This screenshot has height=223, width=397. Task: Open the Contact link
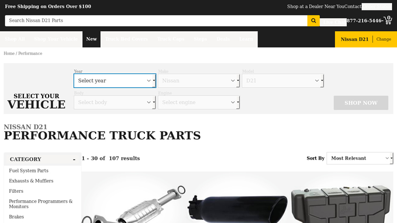click(x=353, y=6)
